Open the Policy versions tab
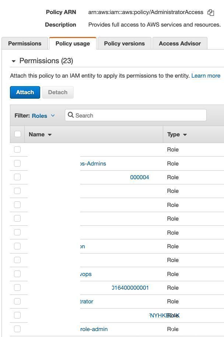This screenshot has height=337, width=224. click(124, 43)
